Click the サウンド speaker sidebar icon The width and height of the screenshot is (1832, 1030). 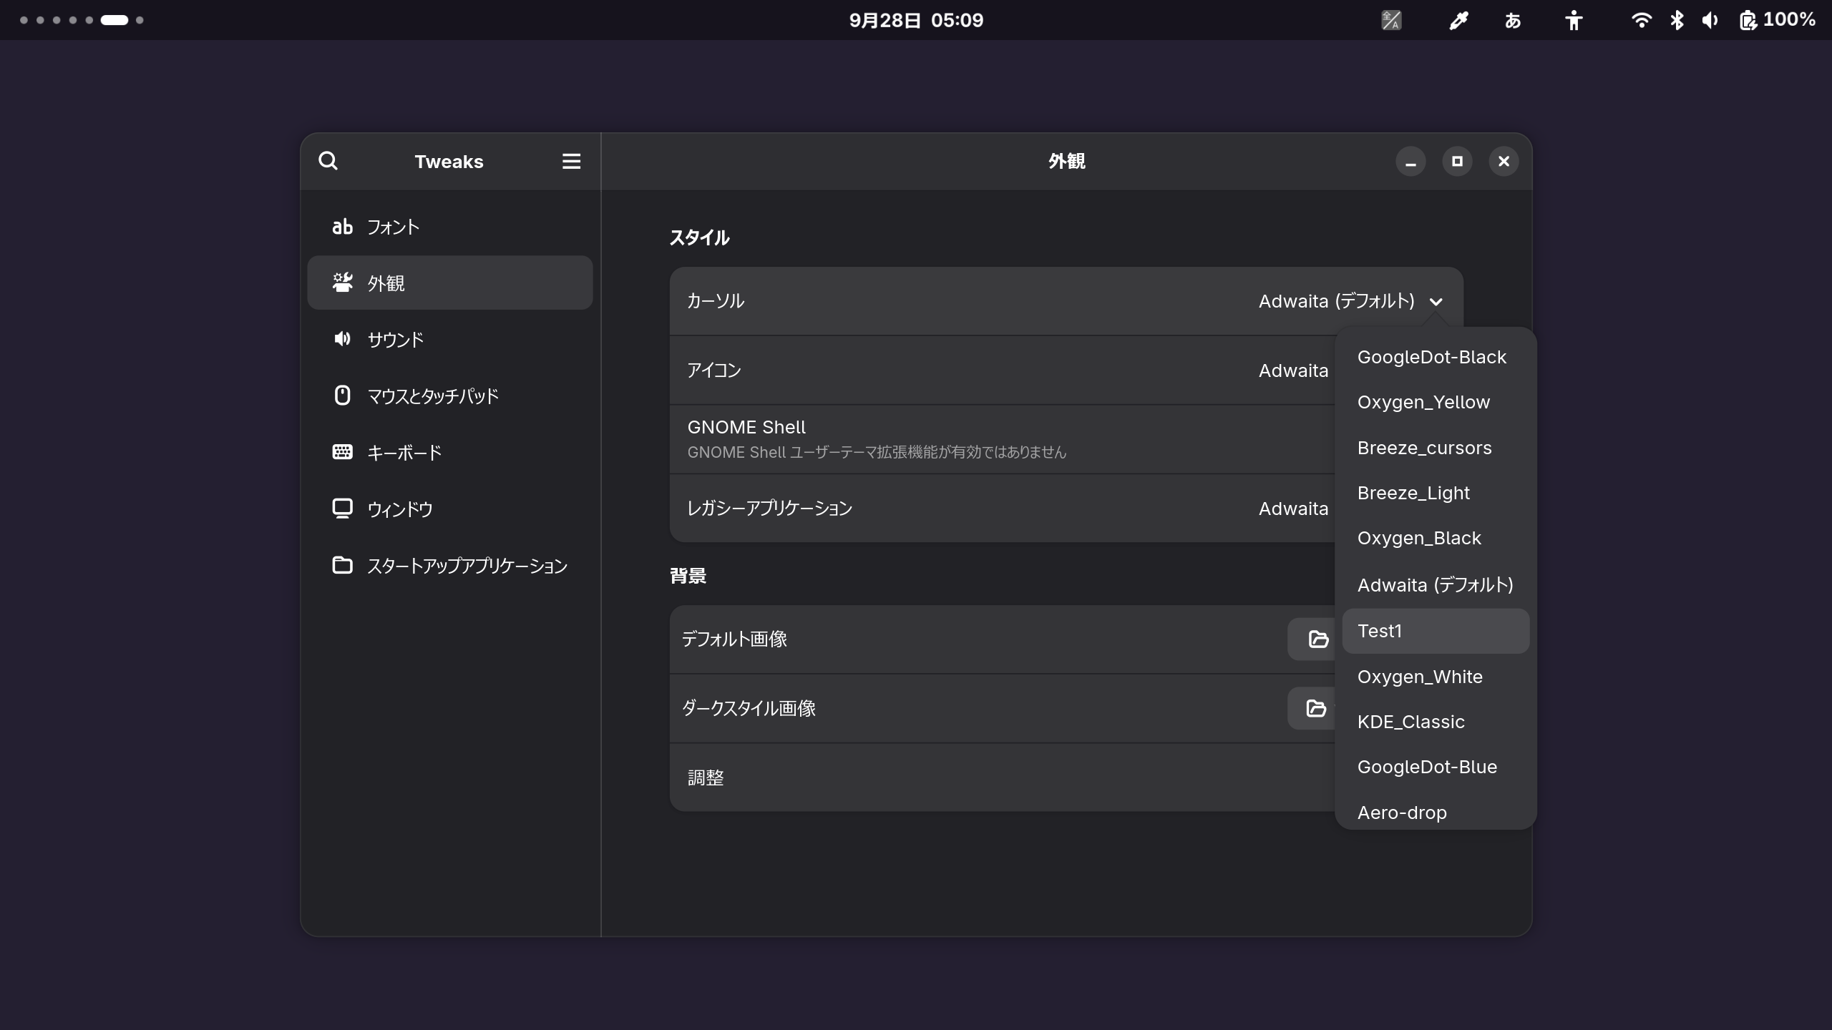pos(342,339)
